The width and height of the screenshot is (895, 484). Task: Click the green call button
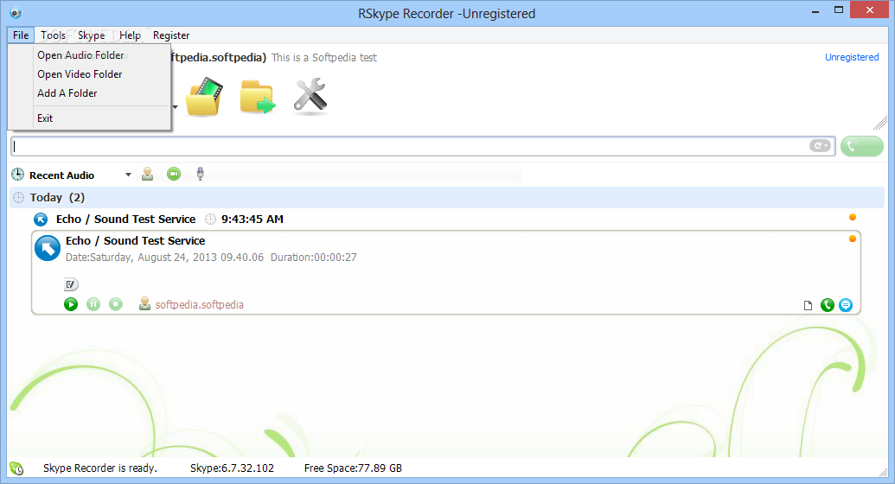coord(862,146)
